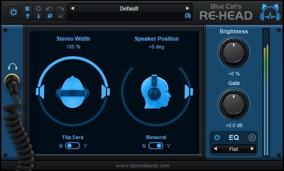Open the Default preset name menu
This screenshot has height=171, width=284.
129,9
